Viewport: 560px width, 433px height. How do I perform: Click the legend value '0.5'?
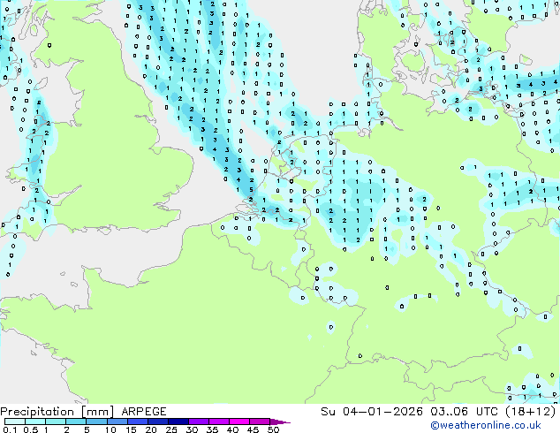[31, 429]
